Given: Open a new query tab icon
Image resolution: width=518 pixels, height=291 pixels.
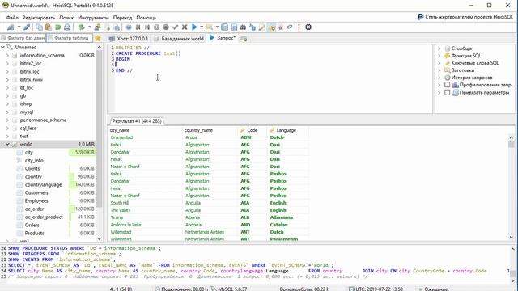Looking at the screenshot, I should pos(244,39).
